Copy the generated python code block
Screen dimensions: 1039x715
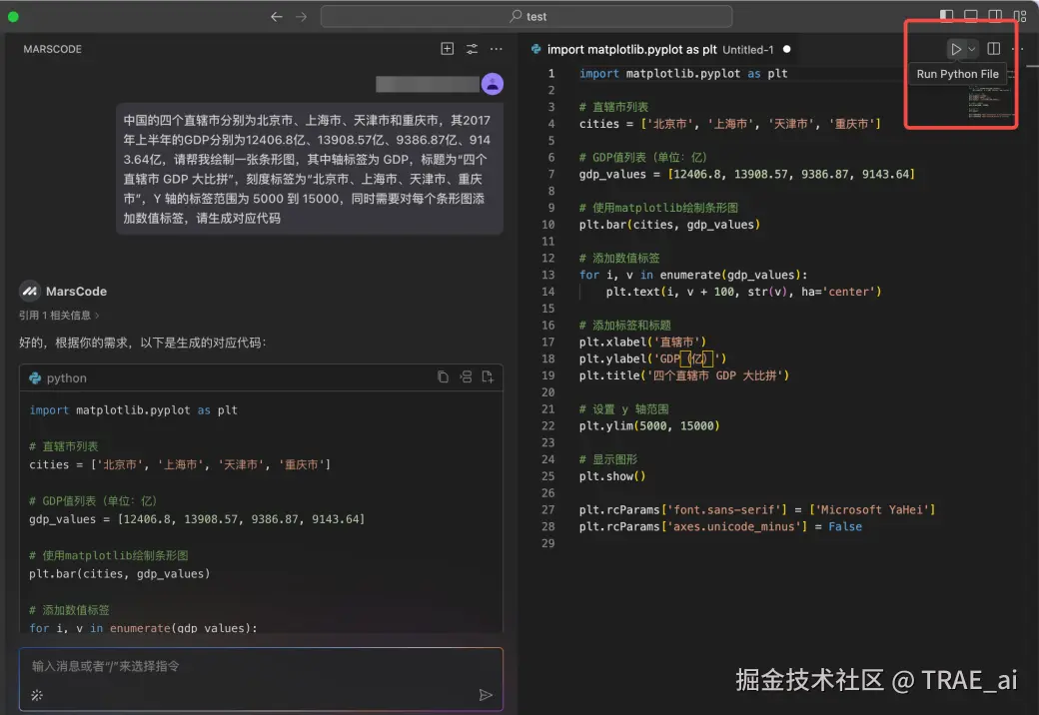tap(443, 376)
